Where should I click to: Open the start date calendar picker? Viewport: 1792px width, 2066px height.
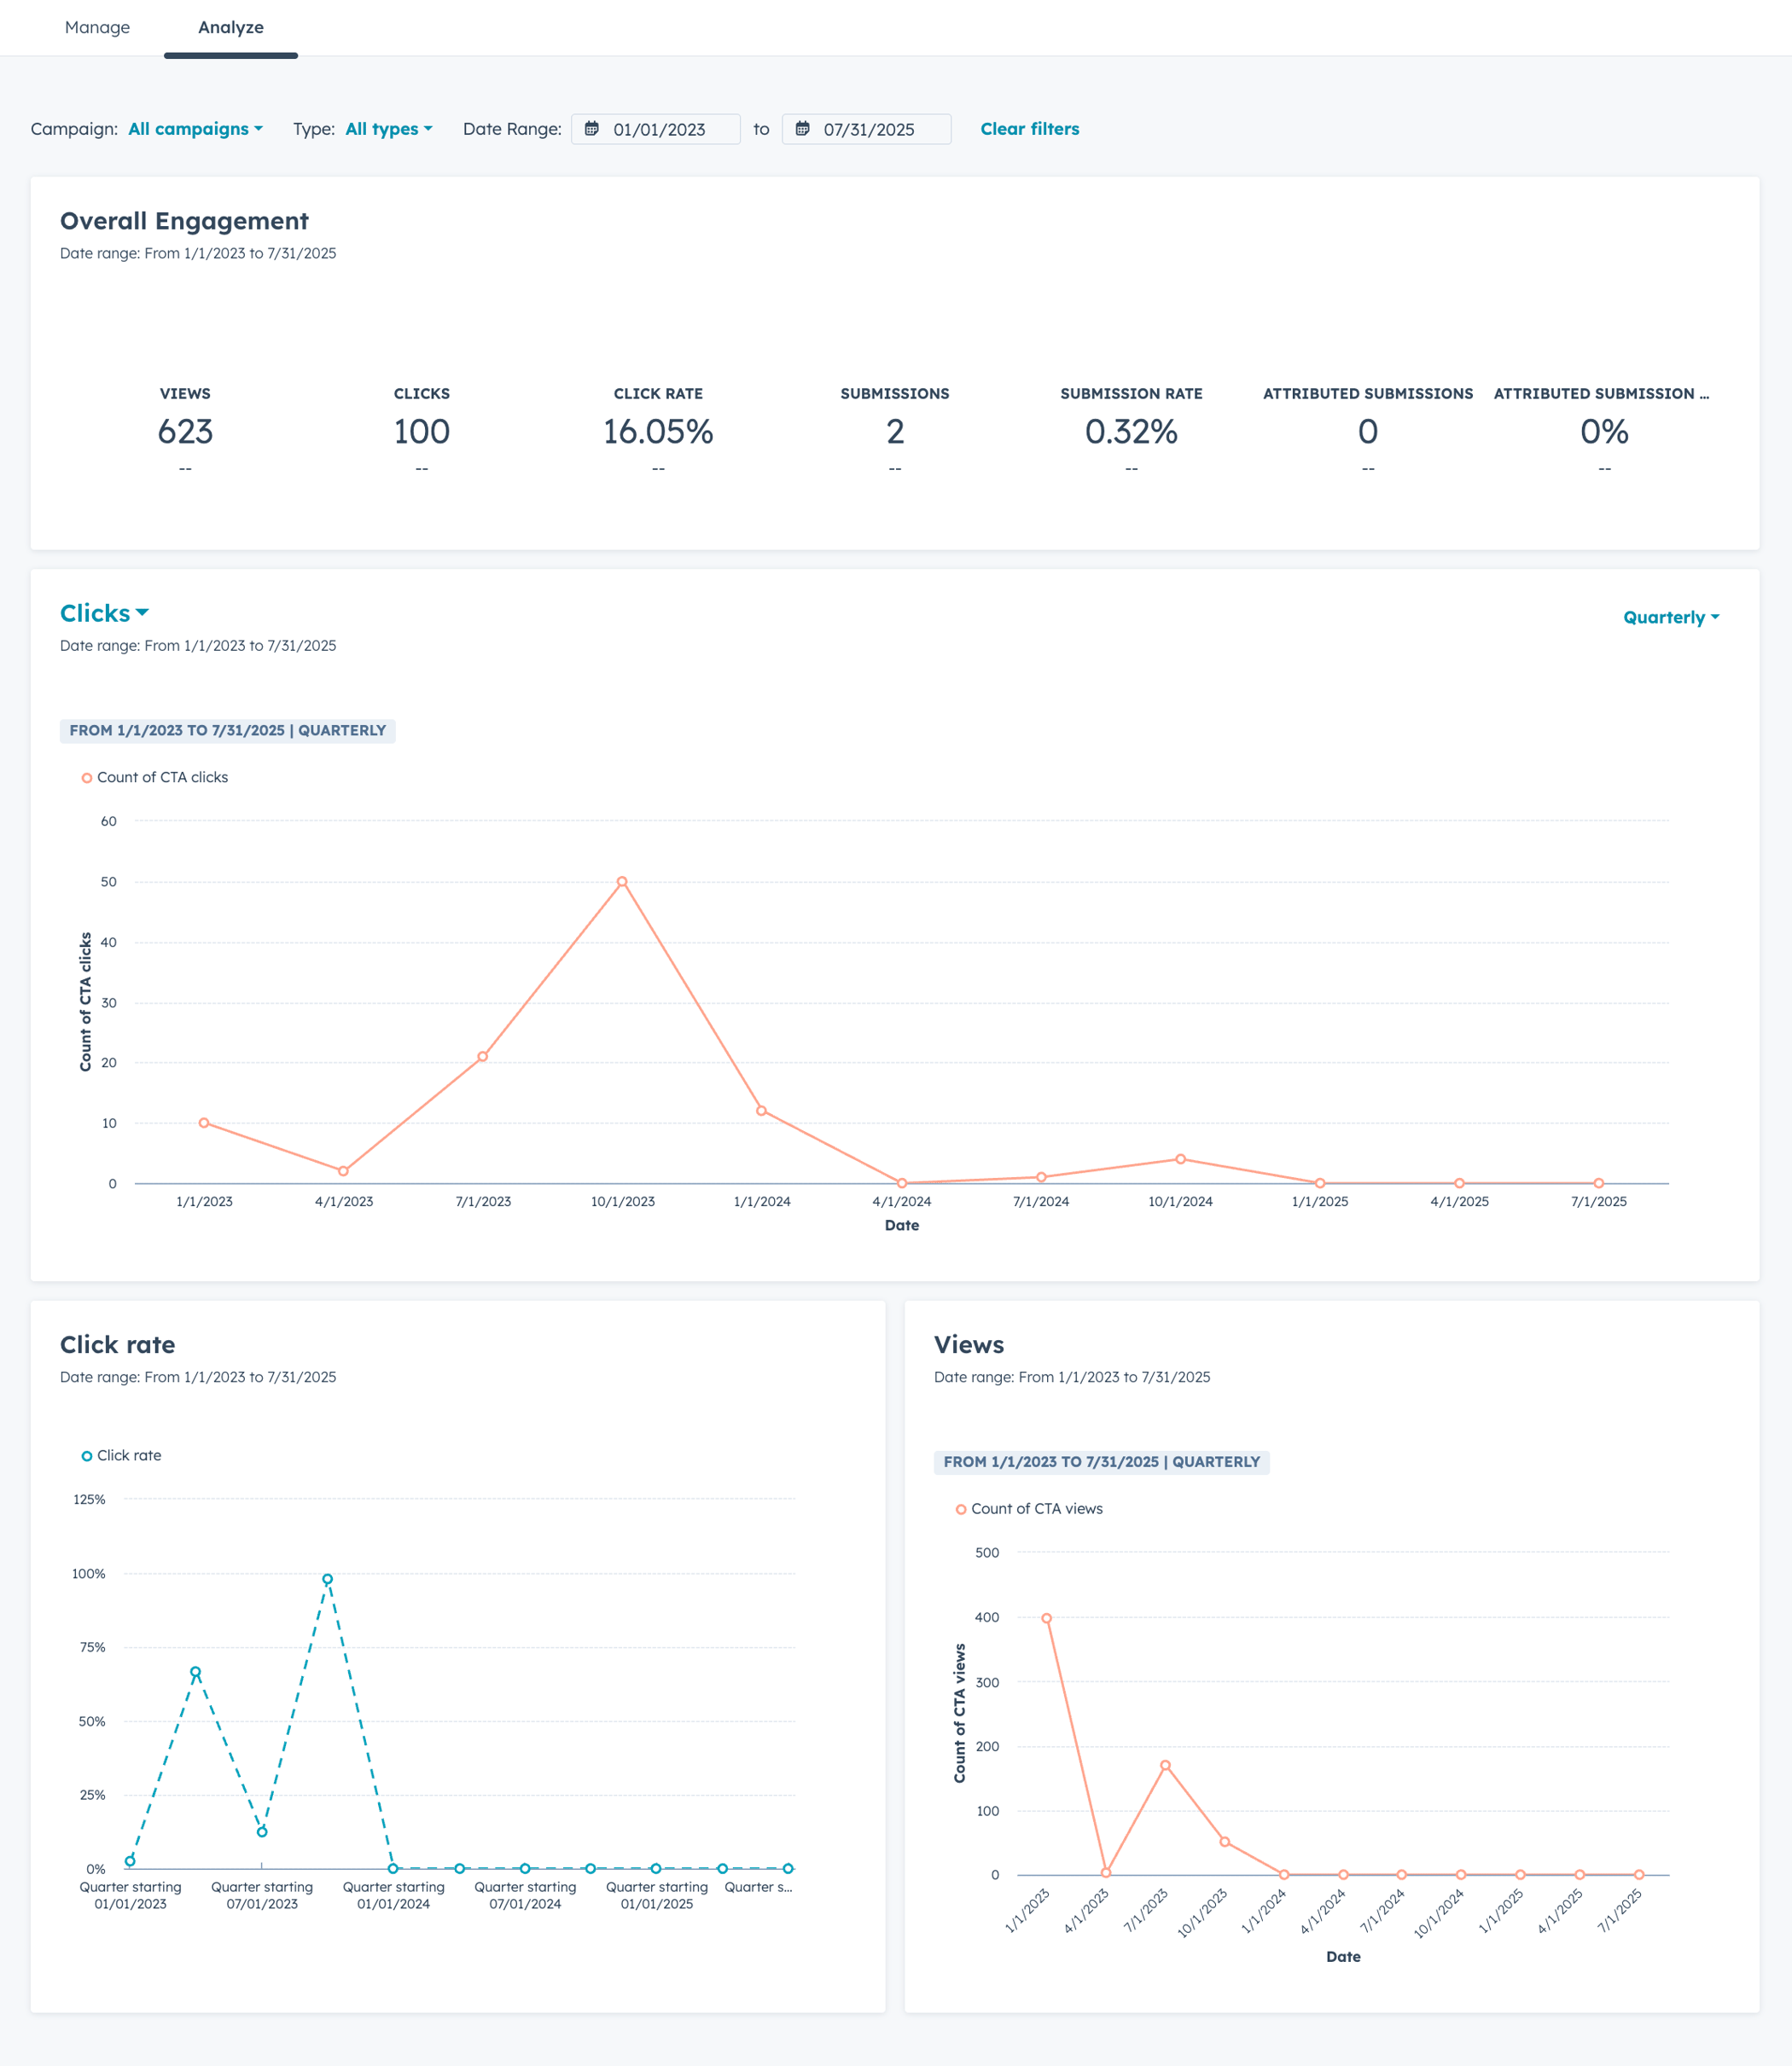click(x=594, y=129)
